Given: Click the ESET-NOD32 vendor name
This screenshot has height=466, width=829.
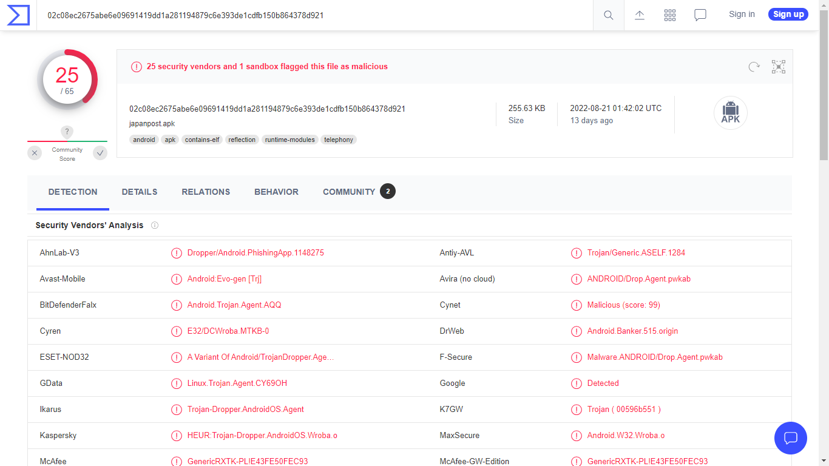Looking at the screenshot, I should [64, 357].
